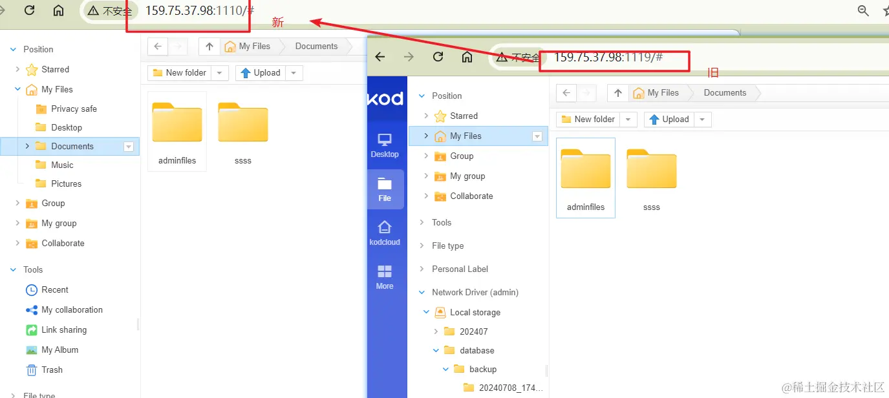The width and height of the screenshot is (889, 398).
Task: Click Upload in the front window
Action: (x=669, y=120)
